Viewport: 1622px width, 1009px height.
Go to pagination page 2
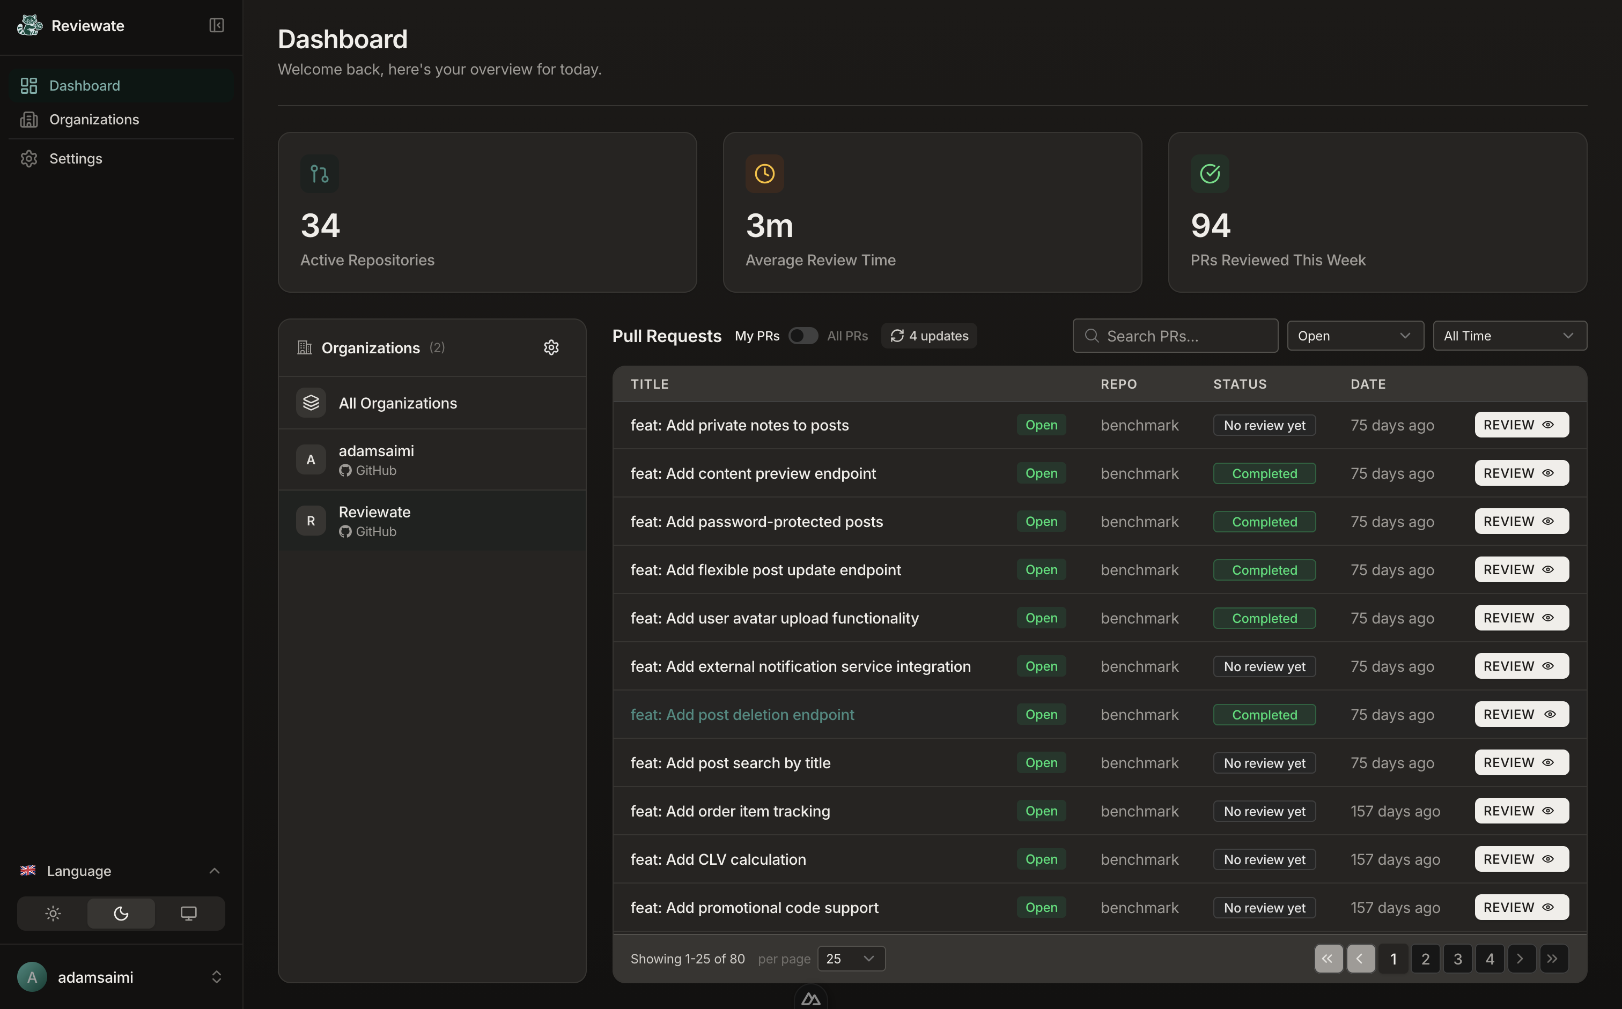pos(1426,958)
